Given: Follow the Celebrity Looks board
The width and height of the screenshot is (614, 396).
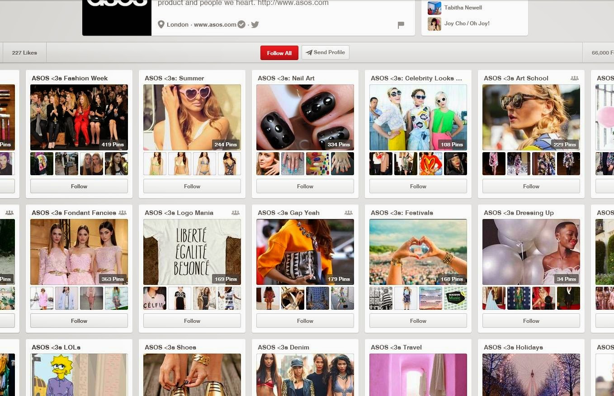Looking at the screenshot, I should pyautogui.click(x=418, y=186).
